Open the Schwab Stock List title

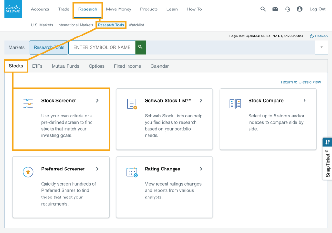[x=168, y=101]
